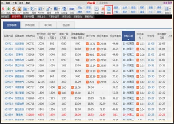Switch to the 中小板 tab
This screenshot has width=174, height=124.
pyautogui.click(x=49, y=25)
